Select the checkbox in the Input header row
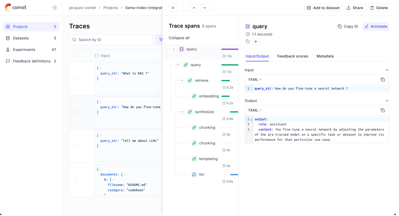 [x=76, y=55]
